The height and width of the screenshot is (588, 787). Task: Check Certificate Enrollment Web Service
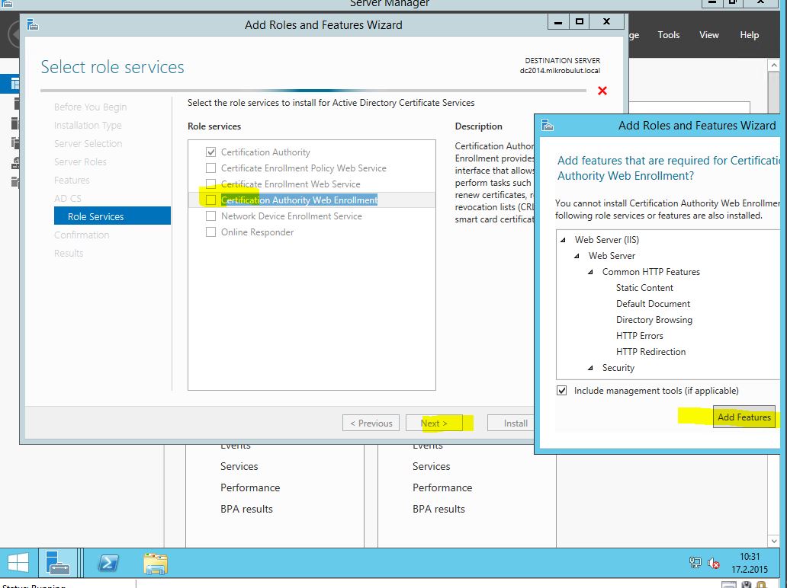(x=210, y=184)
